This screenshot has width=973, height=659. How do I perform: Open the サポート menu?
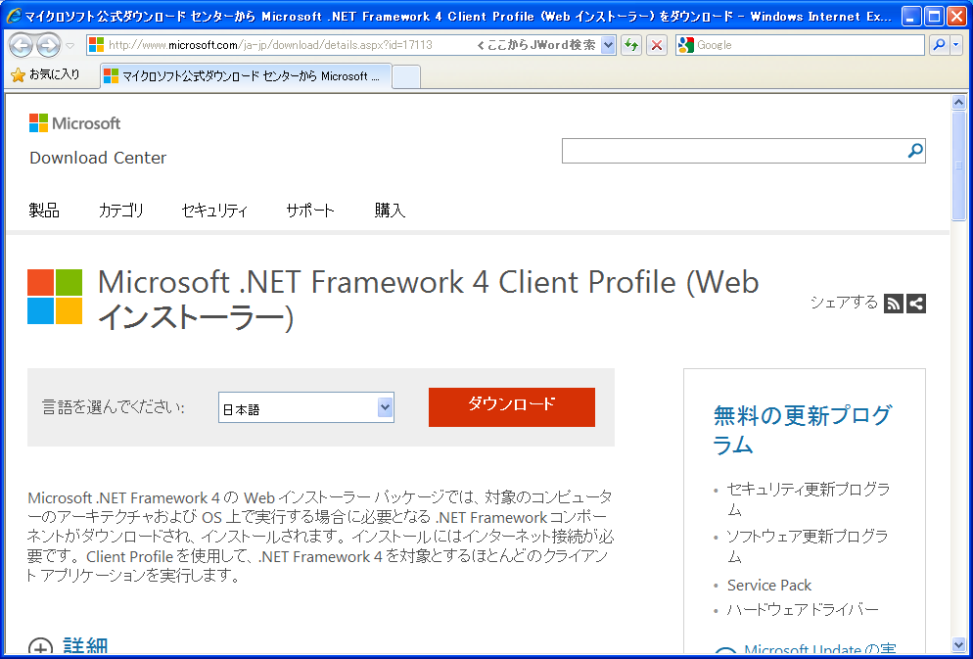coord(310,211)
